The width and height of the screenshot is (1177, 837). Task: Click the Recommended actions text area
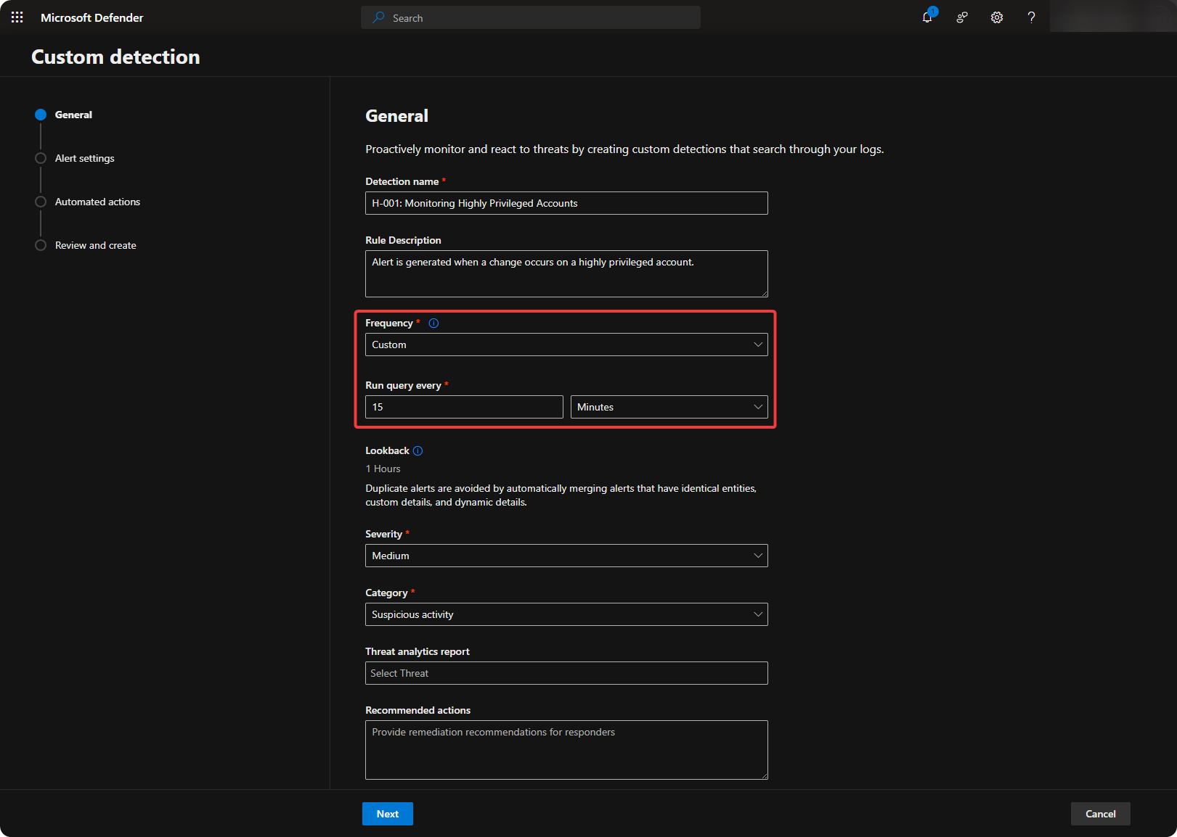[x=566, y=750]
